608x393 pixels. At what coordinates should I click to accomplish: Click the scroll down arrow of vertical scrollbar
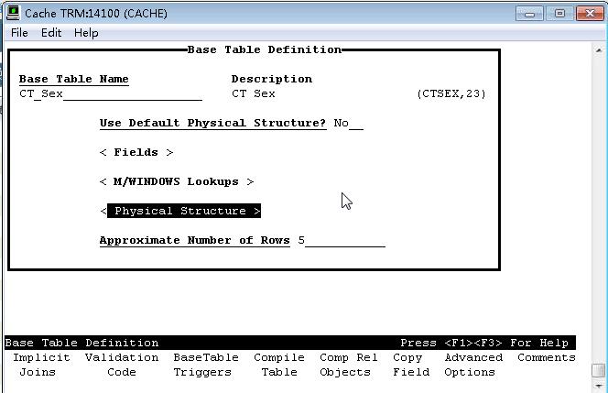[599, 386]
